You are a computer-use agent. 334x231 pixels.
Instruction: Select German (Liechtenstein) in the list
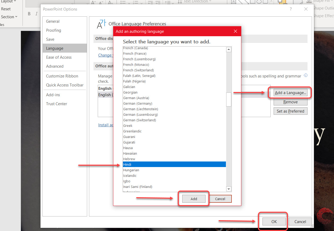coord(174,109)
